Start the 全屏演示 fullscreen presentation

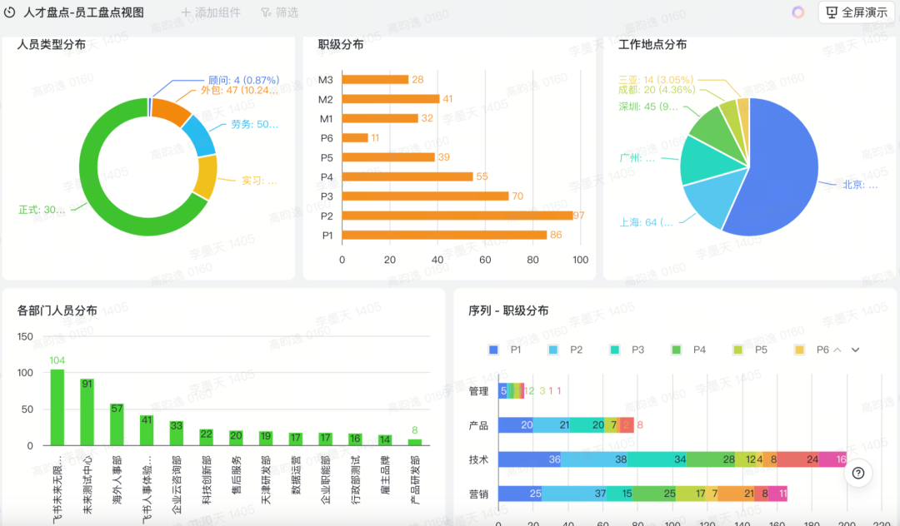(857, 12)
